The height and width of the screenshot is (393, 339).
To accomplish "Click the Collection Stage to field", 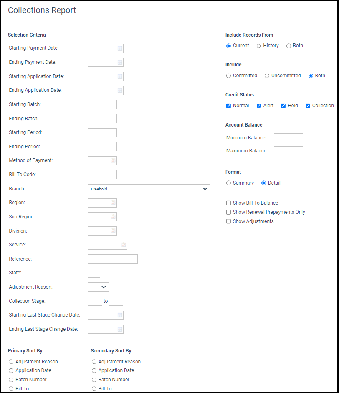I will click(x=116, y=301).
